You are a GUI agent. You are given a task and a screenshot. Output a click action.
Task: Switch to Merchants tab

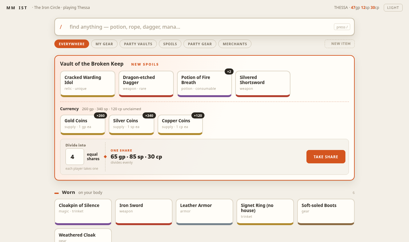tap(235, 44)
